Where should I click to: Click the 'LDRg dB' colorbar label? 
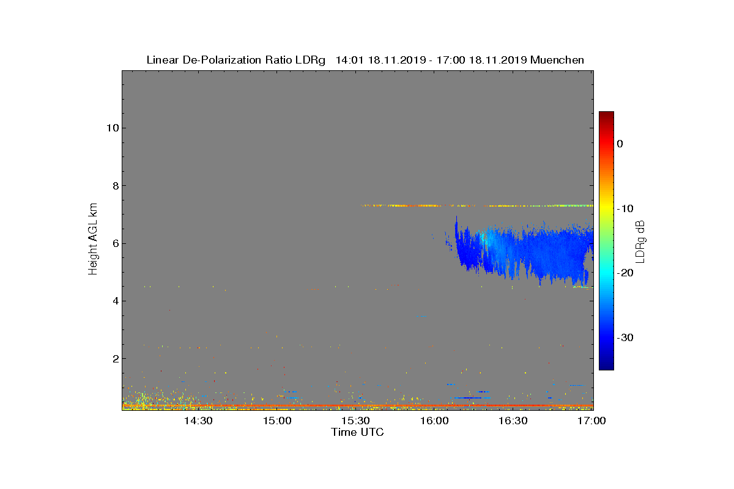point(640,241)
